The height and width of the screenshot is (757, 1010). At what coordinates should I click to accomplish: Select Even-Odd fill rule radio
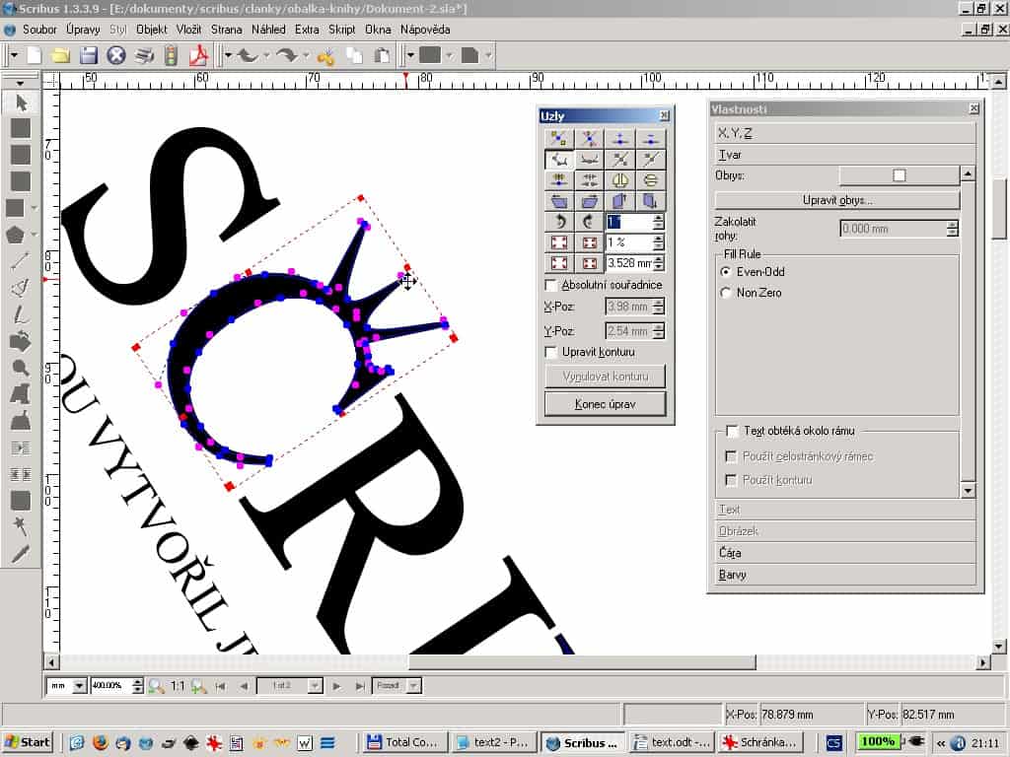coord(726,272)
